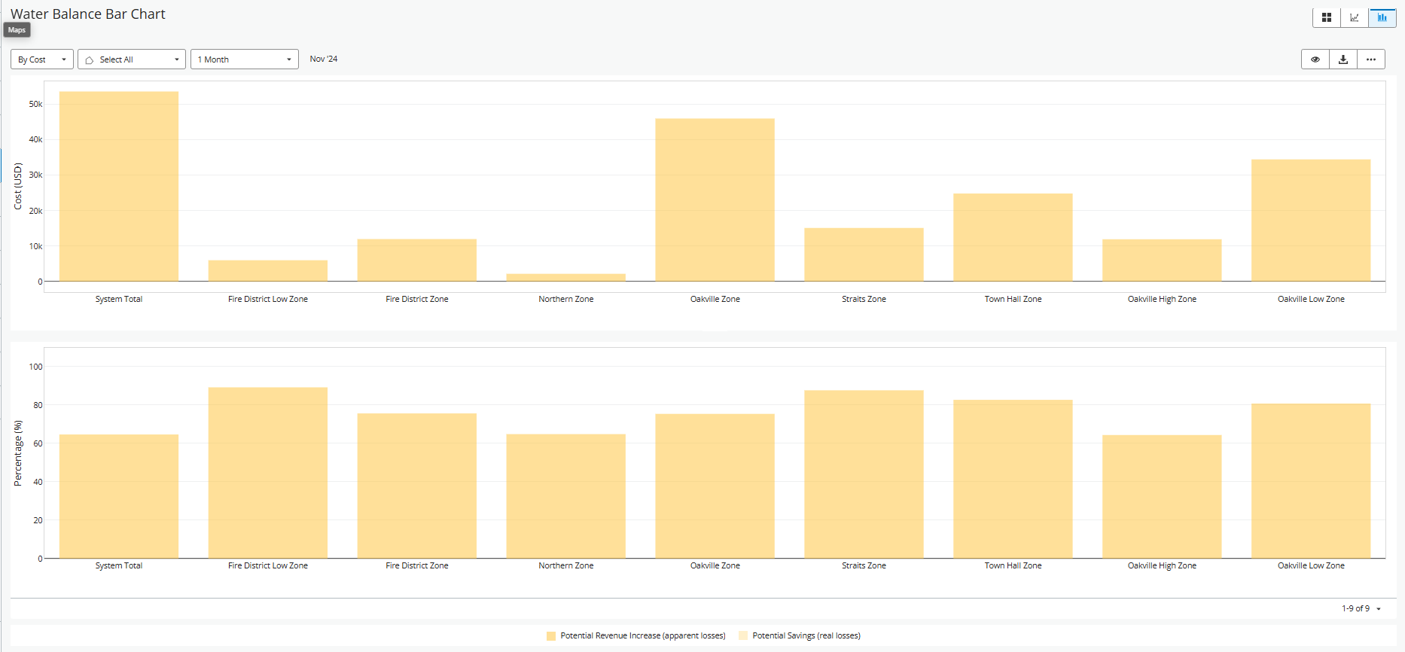This screenshot has width=1405, height=652.
Task: Click the 50k tick on cost axis
Action: 35,104
